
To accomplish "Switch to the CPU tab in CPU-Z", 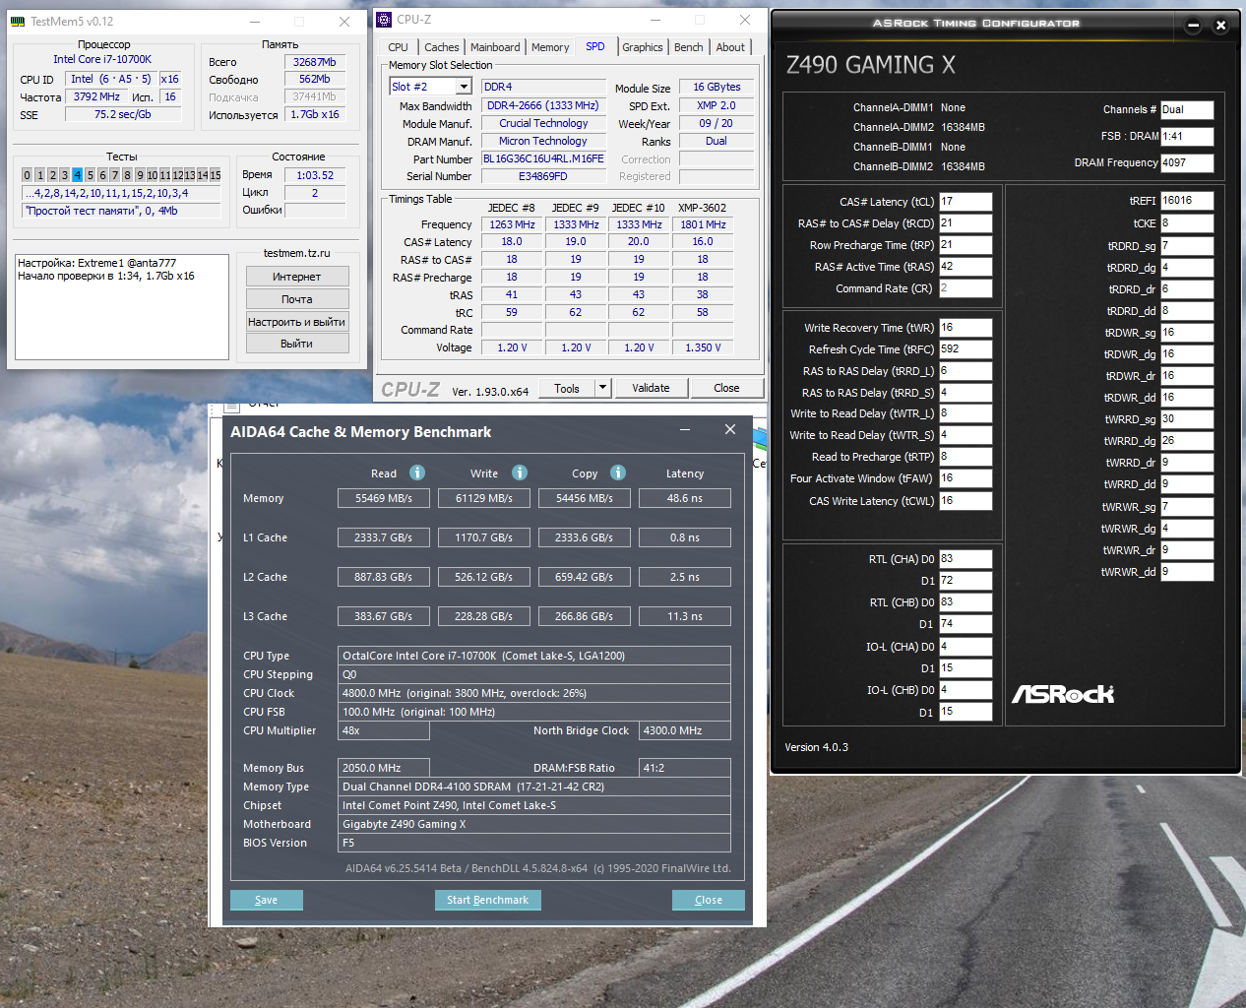I will (x=398, y=47).
